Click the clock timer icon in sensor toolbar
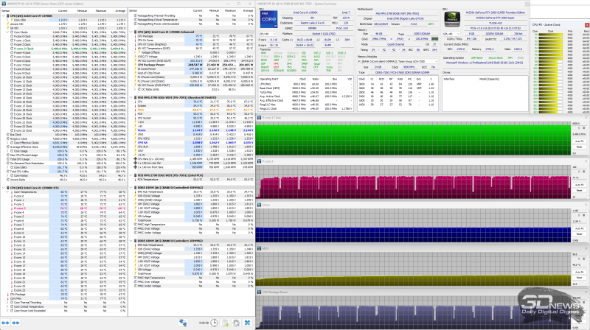 (215, 323)
